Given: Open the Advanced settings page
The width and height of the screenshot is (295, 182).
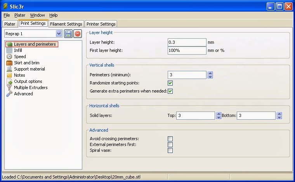Looking at the screenshot, I should click(24, 94).
